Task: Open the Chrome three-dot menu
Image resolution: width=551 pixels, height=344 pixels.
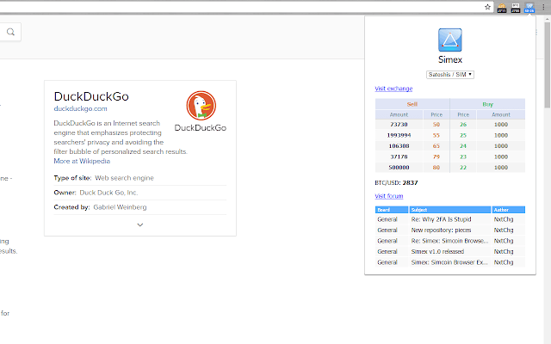Action: click(543, 8)
